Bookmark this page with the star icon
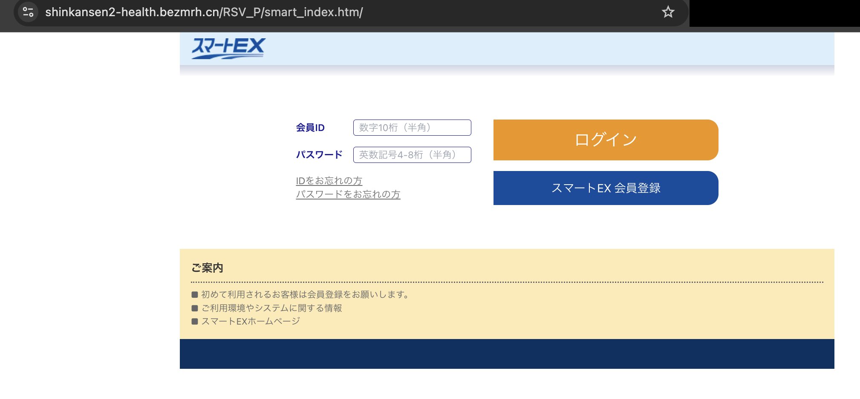The height and width of the screenshot is (399, 860). pyautogui.click(x=668, y=12)
